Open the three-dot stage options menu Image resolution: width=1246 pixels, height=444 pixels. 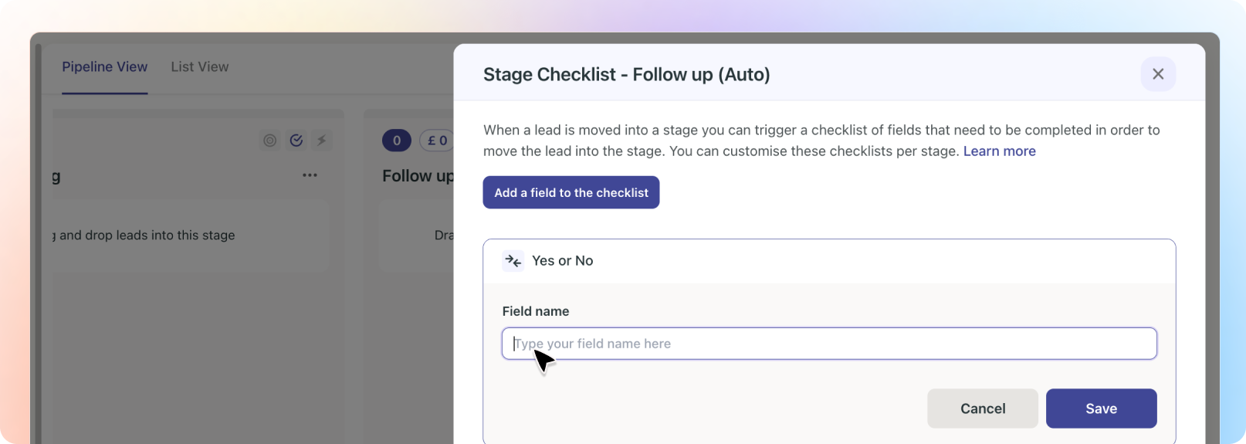310,175
